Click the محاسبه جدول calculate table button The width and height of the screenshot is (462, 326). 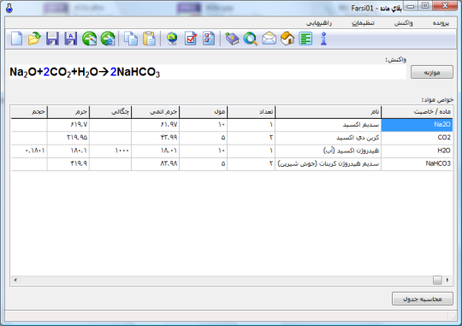pos(423,299)
